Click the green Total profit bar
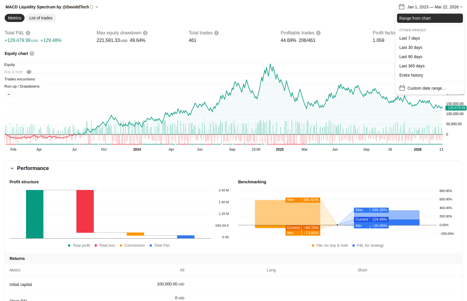 coord(35,214)
